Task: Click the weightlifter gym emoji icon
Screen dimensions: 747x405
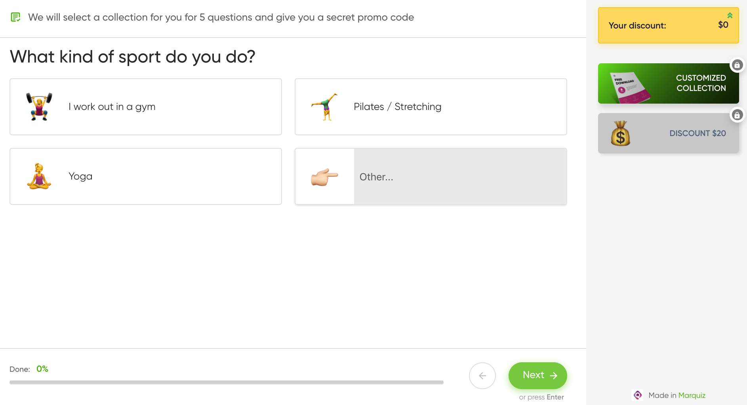Action: click(39, 107)
